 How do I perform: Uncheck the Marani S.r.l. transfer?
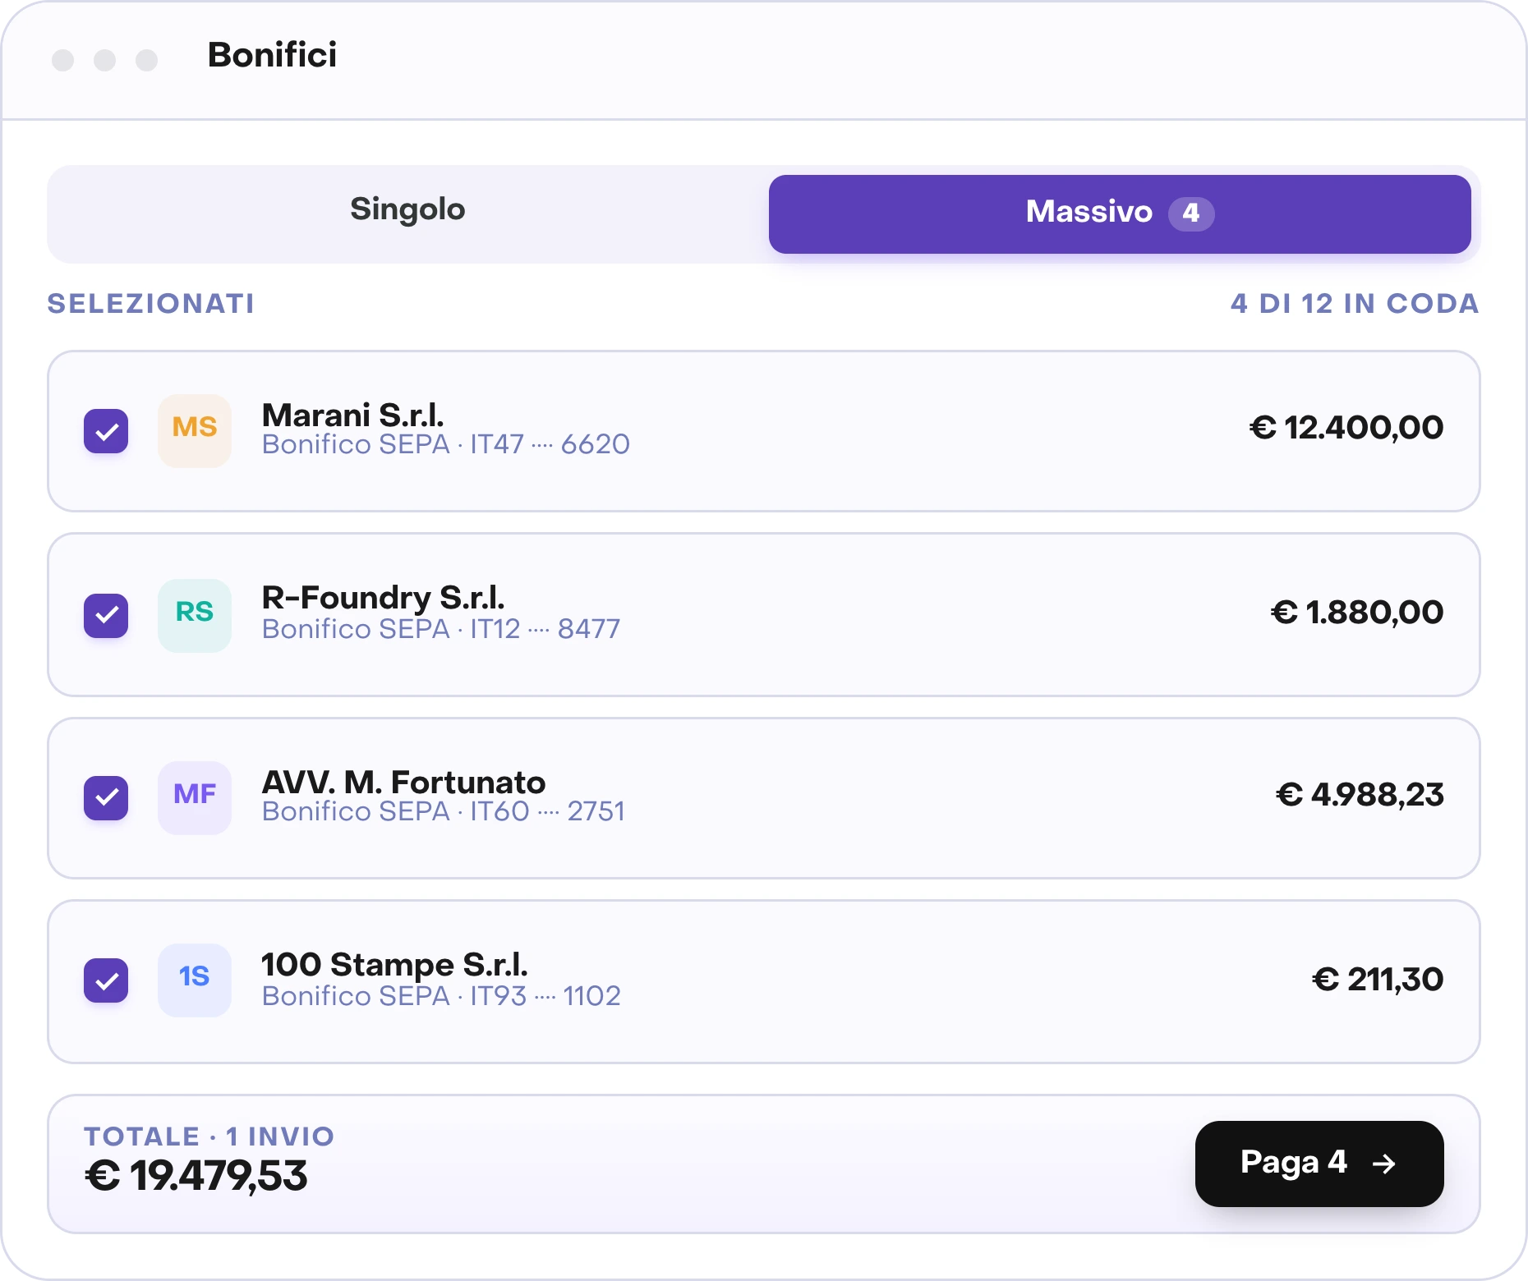106,431
